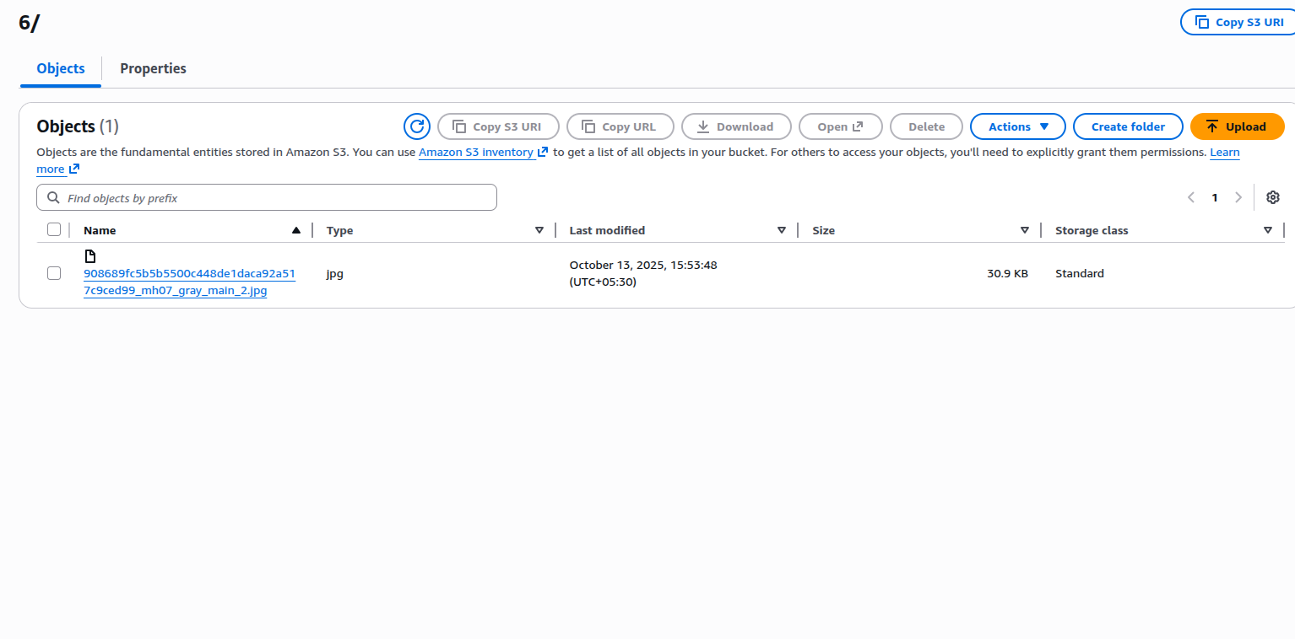1295x639 pixels.
Task: Click Copy S3 URI button at top right
Action: point(1239,23)
